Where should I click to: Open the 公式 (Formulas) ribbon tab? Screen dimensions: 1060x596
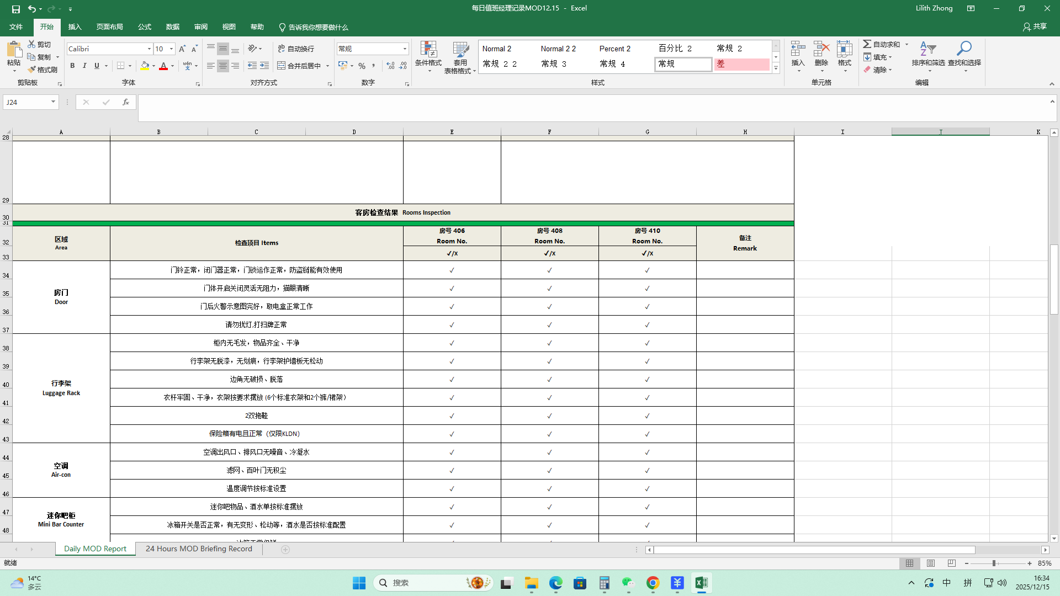pos(144,27)
